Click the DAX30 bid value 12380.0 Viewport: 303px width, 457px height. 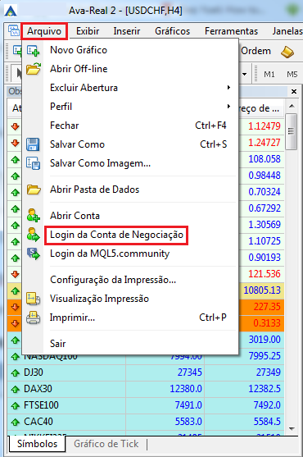coord(186,389)
